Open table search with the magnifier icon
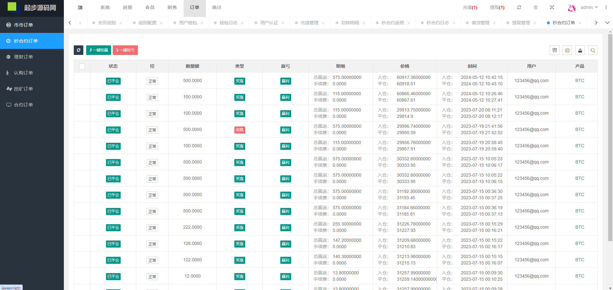This screenshot has width=613, height=290. point(593,50)
